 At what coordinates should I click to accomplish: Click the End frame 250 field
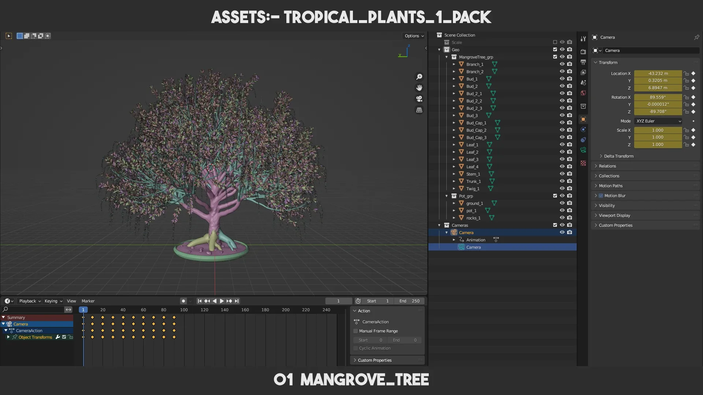[x=409, y=301]
